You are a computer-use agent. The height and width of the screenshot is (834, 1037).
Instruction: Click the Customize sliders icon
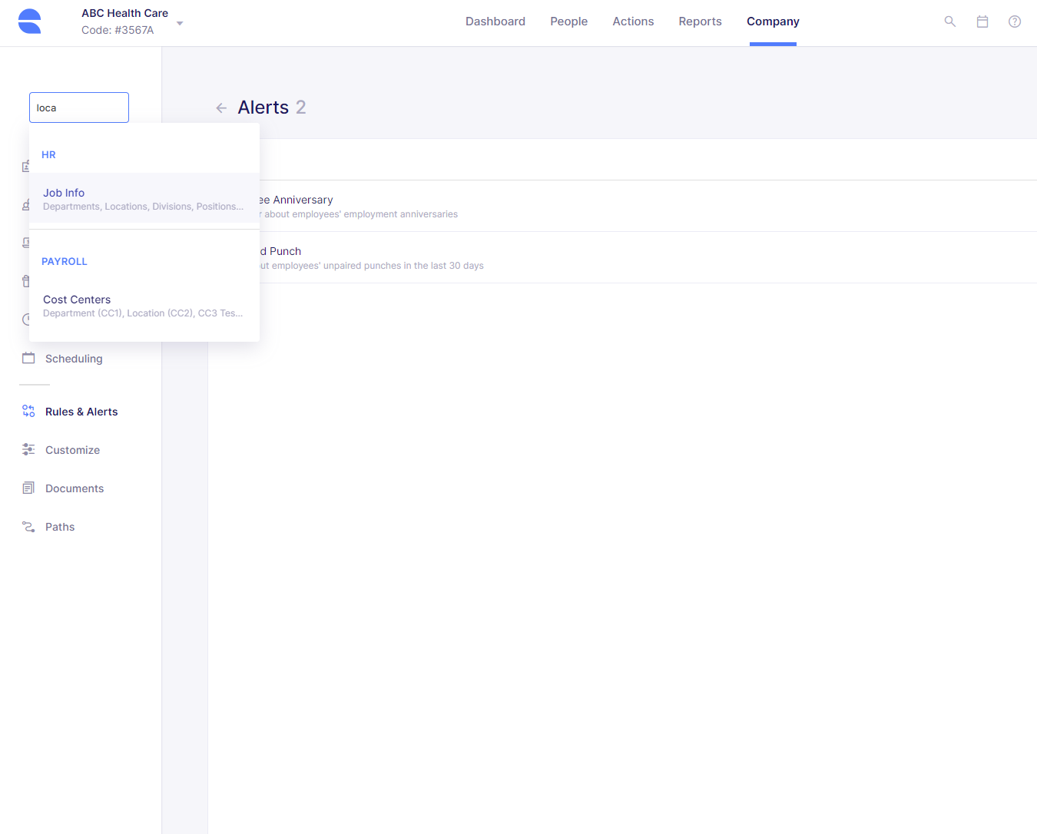click(28, 449)
